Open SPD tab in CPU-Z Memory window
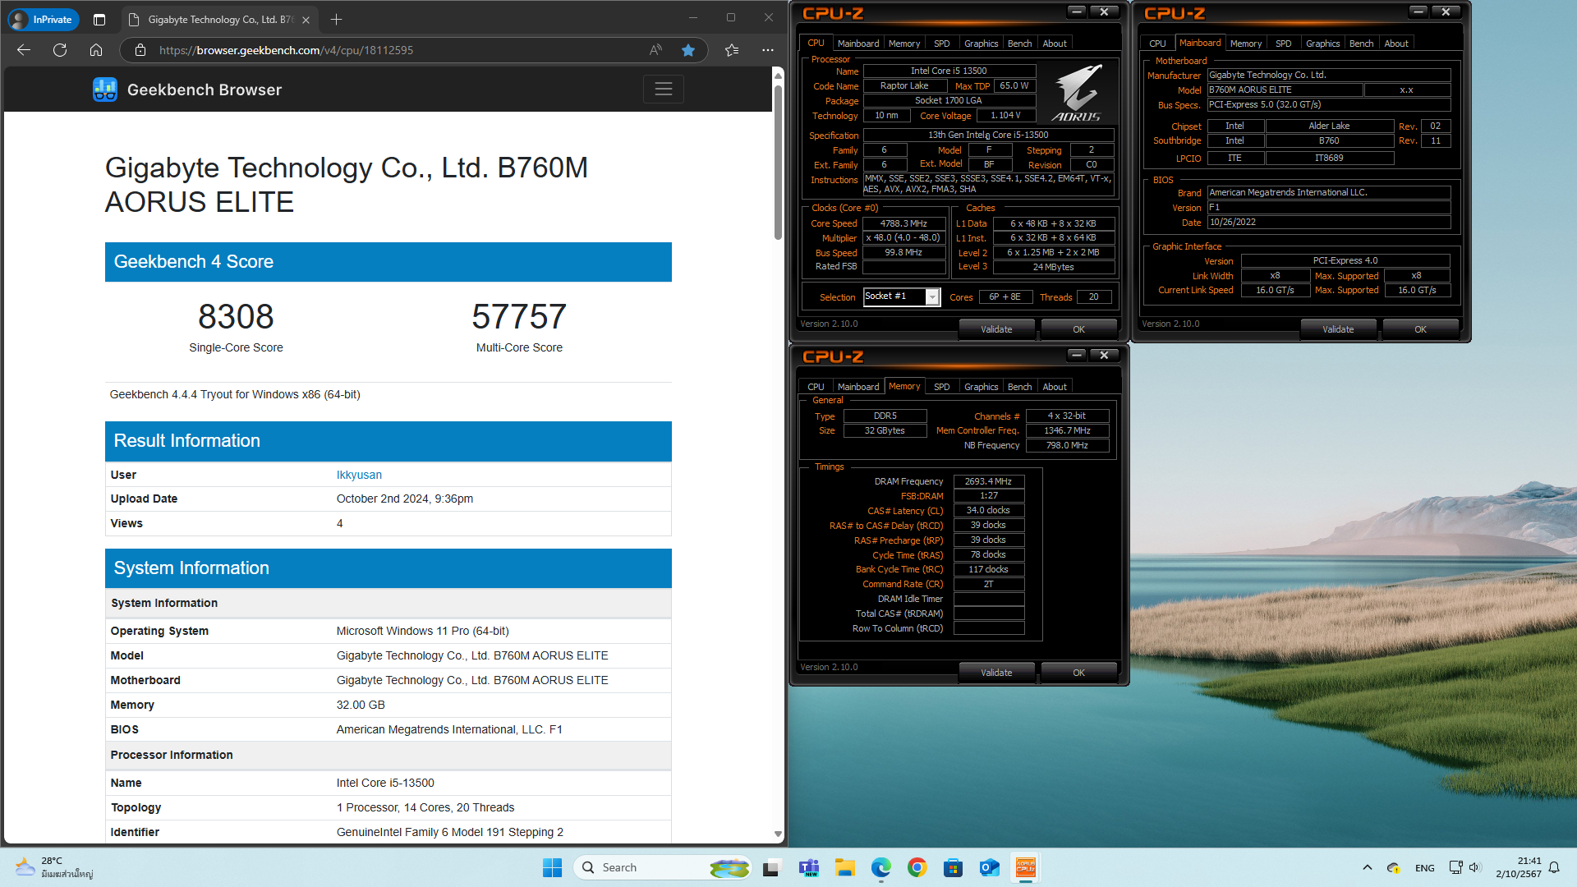The width and height of the screenshot is (1577, 887). coord(942,387)
